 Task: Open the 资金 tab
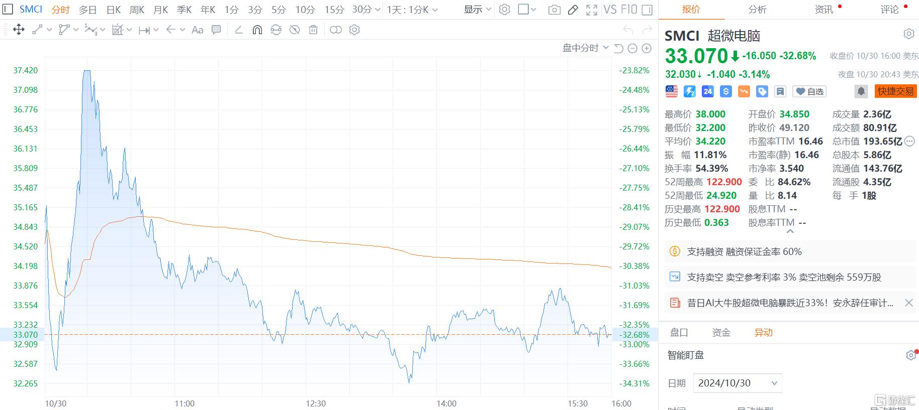tap(721, 332)
